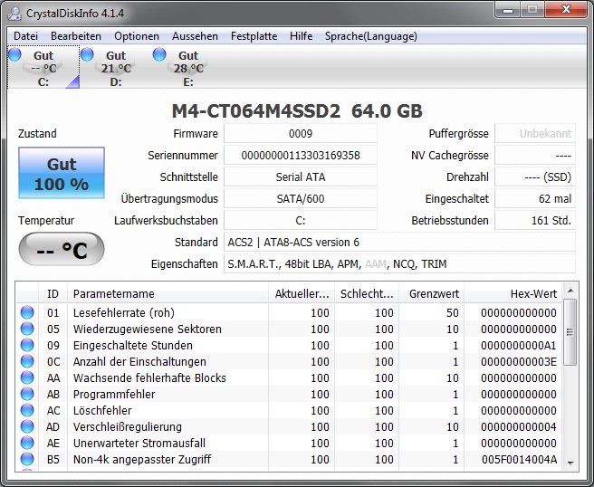Click the Schnittstelle field Serial ATA
Viewport: 594px width, 487px height.
301,177
